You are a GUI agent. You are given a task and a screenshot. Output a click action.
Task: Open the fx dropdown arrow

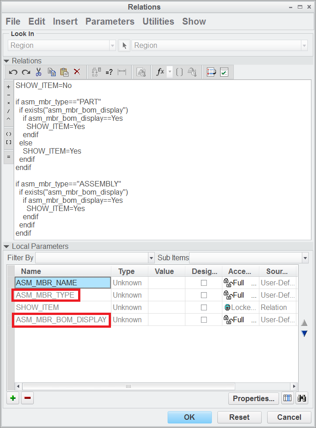[x=170, y=72]
